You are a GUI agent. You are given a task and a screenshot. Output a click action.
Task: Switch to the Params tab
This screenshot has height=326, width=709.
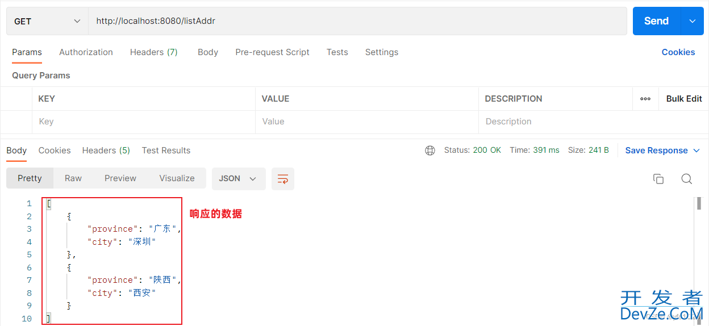[27, 52]
